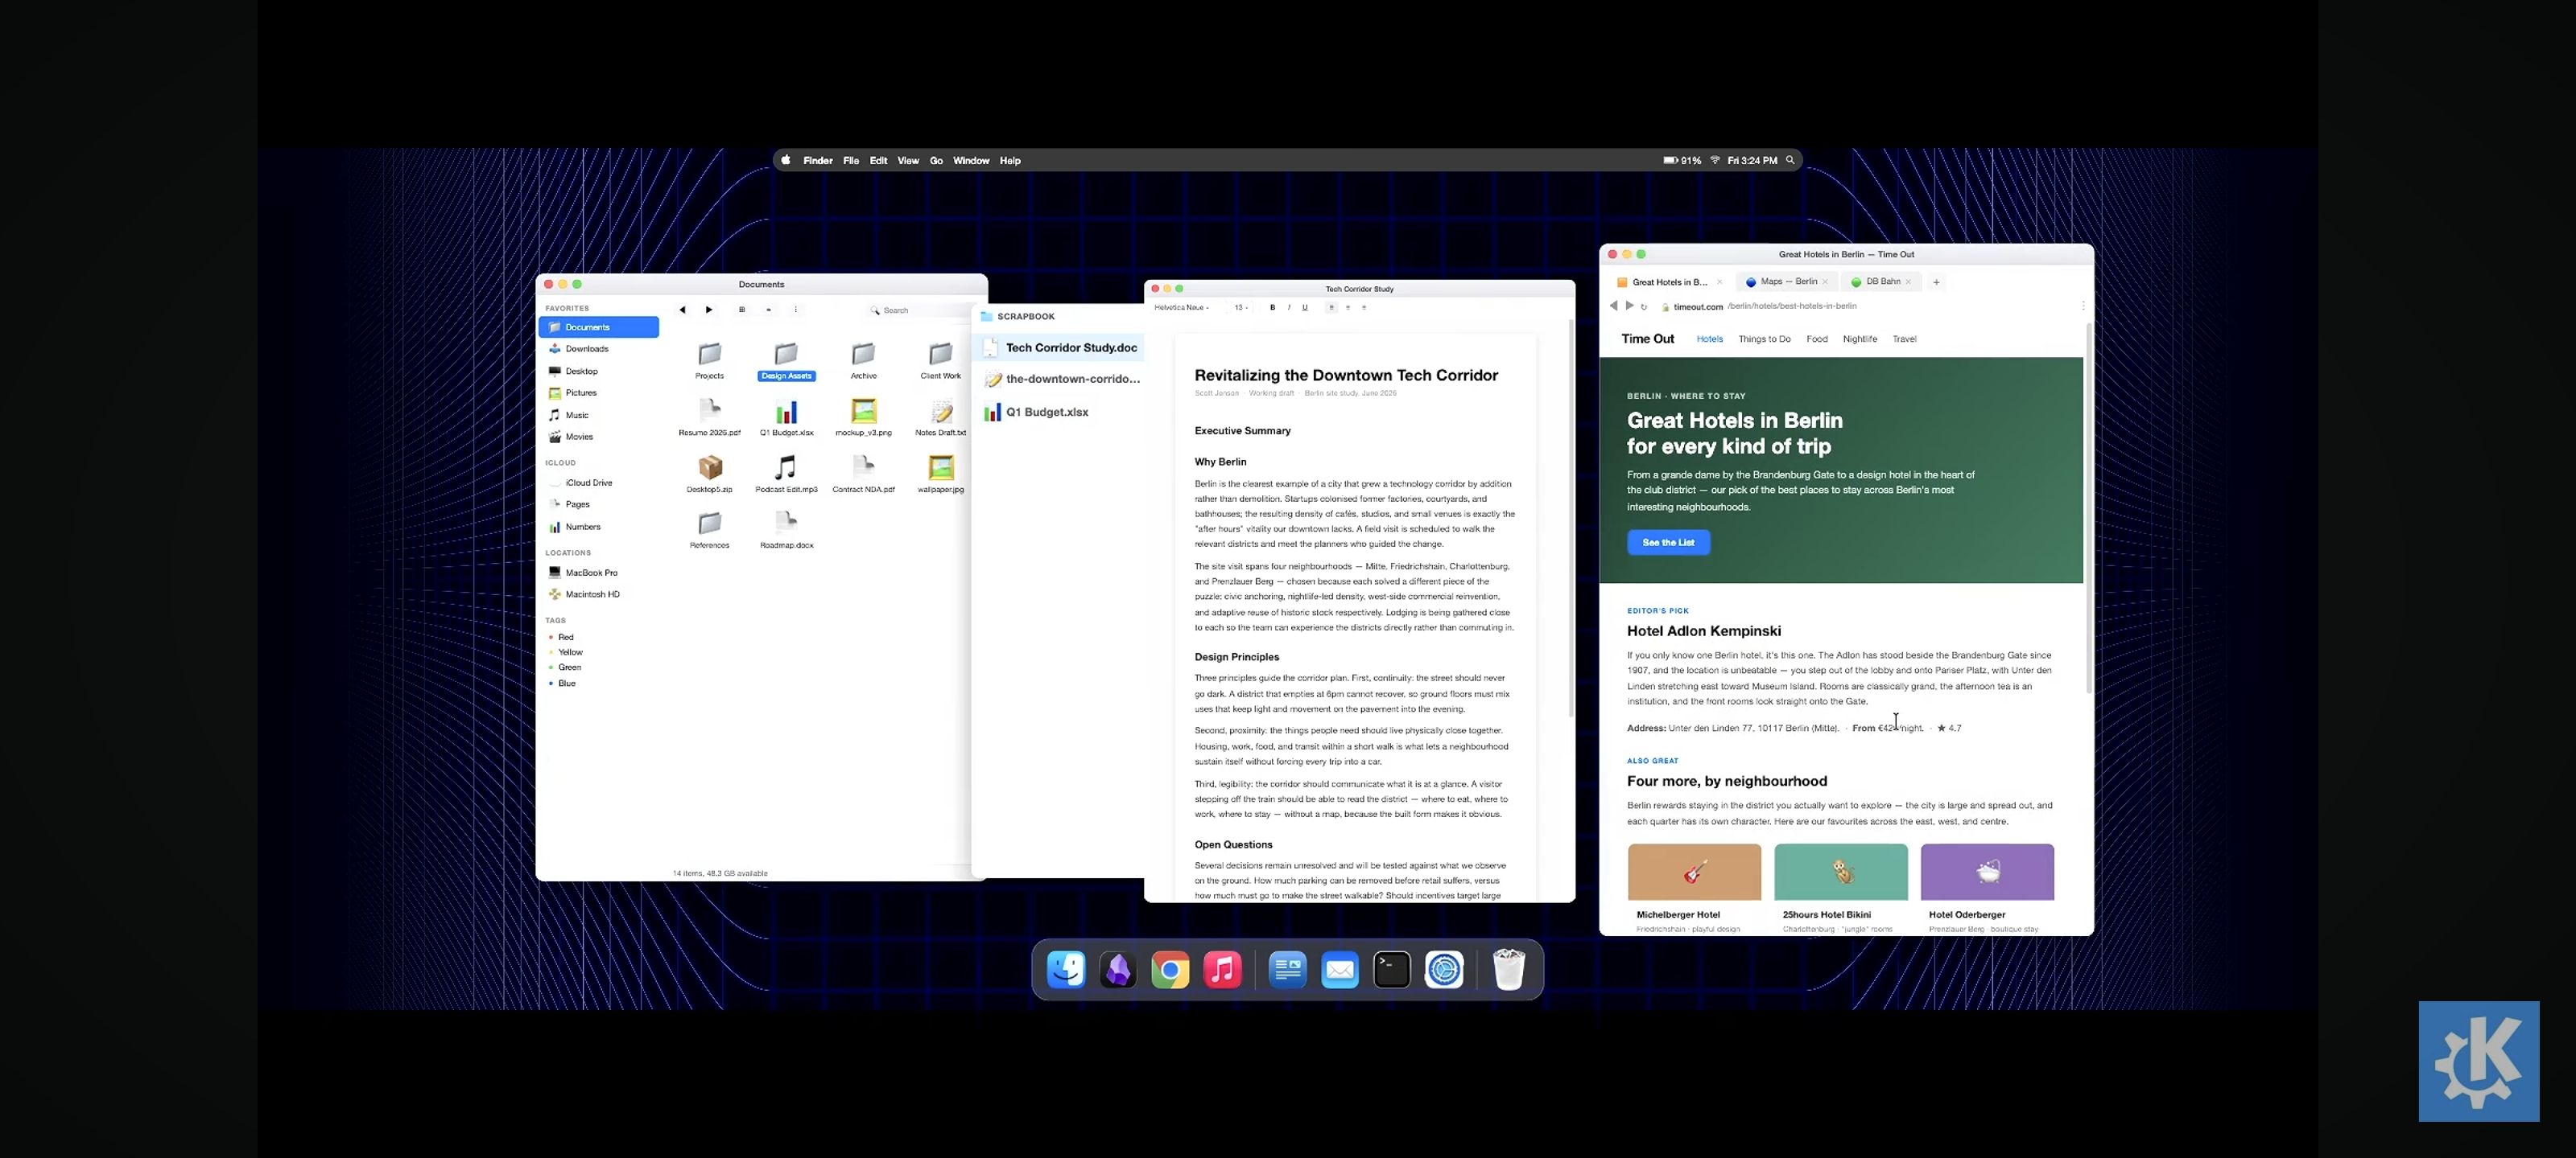This screenshot has height=1158, width=2576.
Task: Launch Terminal from the dock
Action: point(1392,969)
